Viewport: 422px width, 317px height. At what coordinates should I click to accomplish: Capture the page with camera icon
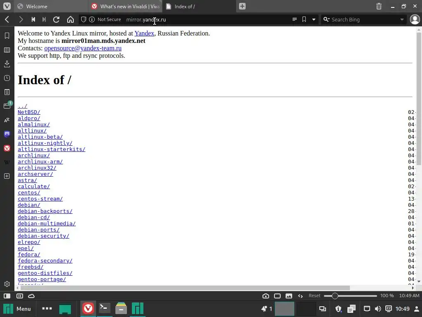click(x=266, y=296)
